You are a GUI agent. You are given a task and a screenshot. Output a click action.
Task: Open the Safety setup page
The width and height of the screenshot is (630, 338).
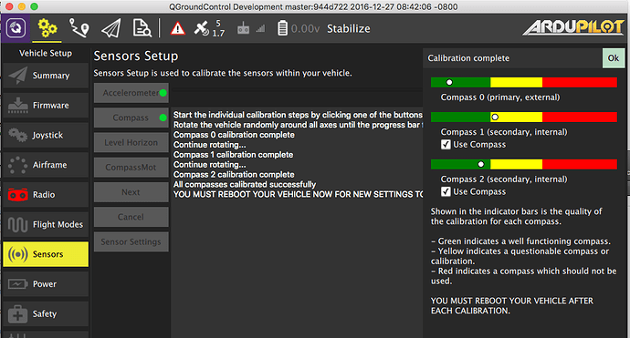point(46,314)
